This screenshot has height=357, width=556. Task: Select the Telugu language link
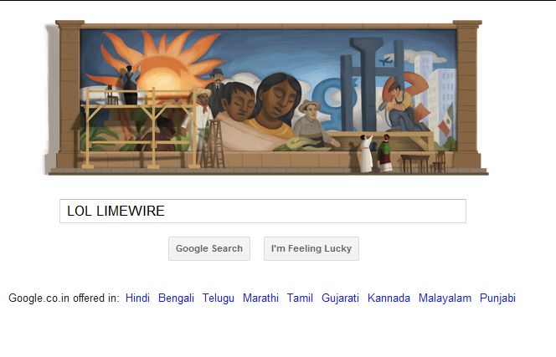[x=219, y=298]
